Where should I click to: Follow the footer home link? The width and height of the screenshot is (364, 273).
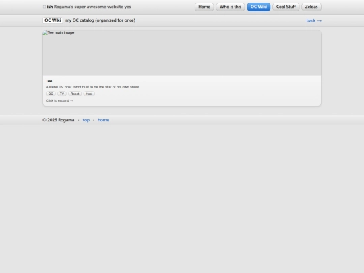103,120
